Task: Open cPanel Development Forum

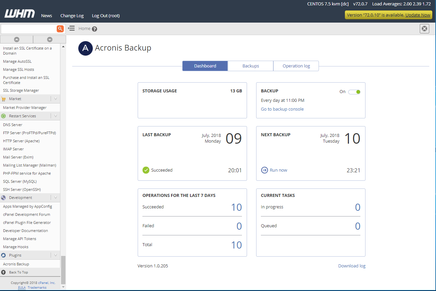Action: [x=27, y=214]
